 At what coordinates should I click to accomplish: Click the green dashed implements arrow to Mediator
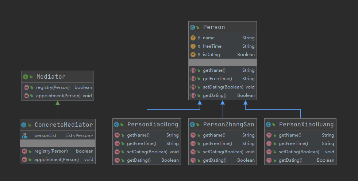(x=58, y=110)
